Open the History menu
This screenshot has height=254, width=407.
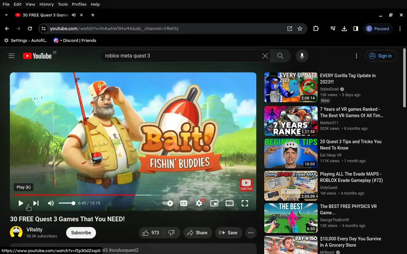coord(46,4)
